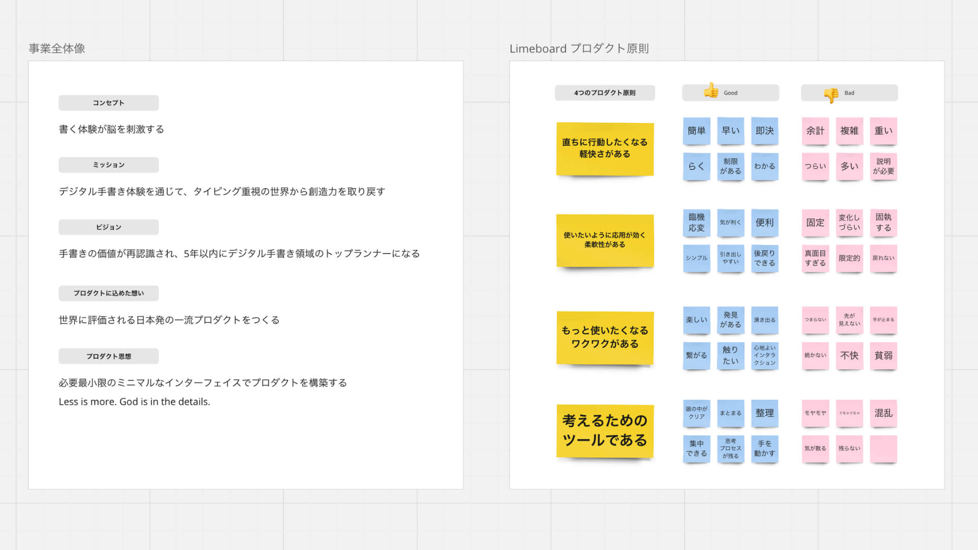This screenshot has height=550, width=978.
Task: Select the pink sticky note モヤモヤ
Action: click(816, 413)
